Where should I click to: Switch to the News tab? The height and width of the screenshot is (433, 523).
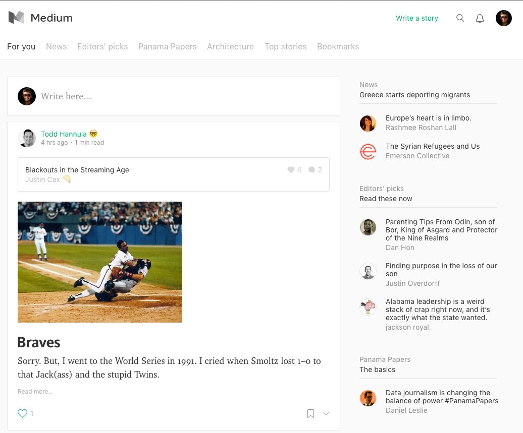point(57,47)
